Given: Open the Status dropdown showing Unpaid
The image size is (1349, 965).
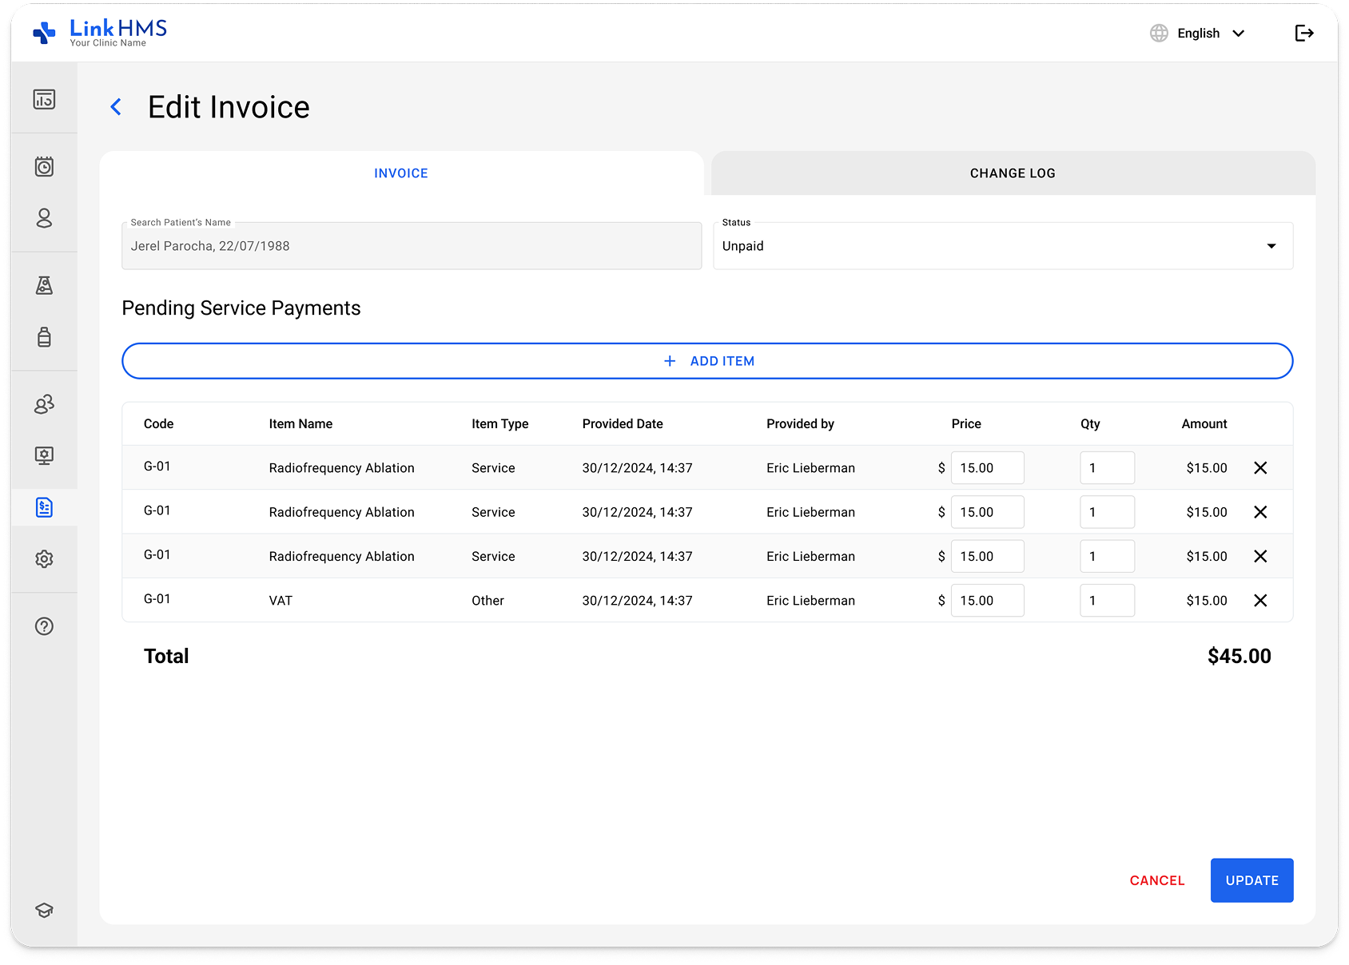Looking at the screenshot, I should pyautogui.click(x=1003, y=246).
